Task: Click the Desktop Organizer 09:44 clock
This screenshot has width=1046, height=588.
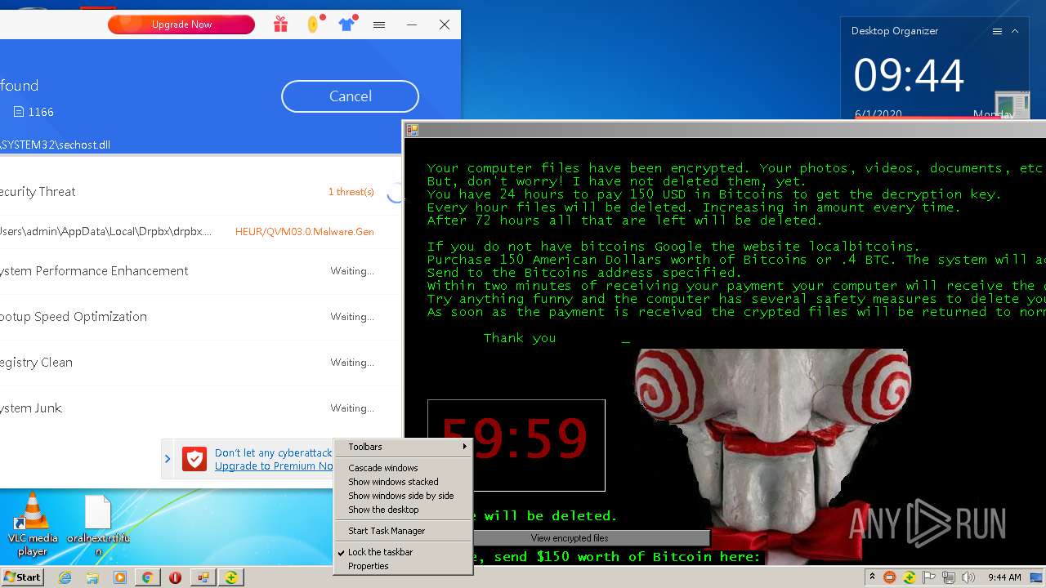Action: click(909, 75)
